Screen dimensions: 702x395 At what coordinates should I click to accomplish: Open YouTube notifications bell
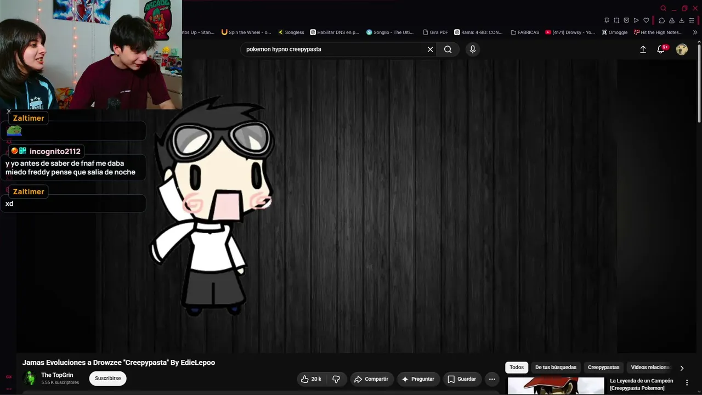click(x=661, y=49)
